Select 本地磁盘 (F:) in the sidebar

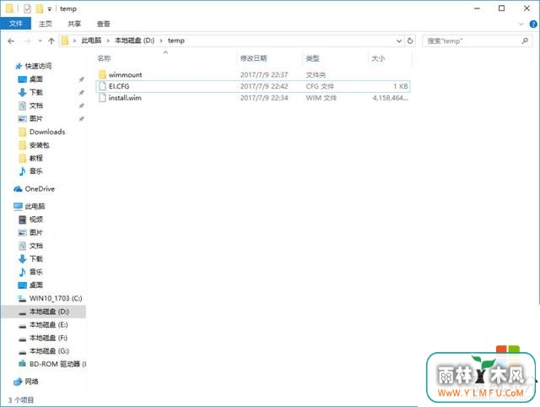pos(48,338)
